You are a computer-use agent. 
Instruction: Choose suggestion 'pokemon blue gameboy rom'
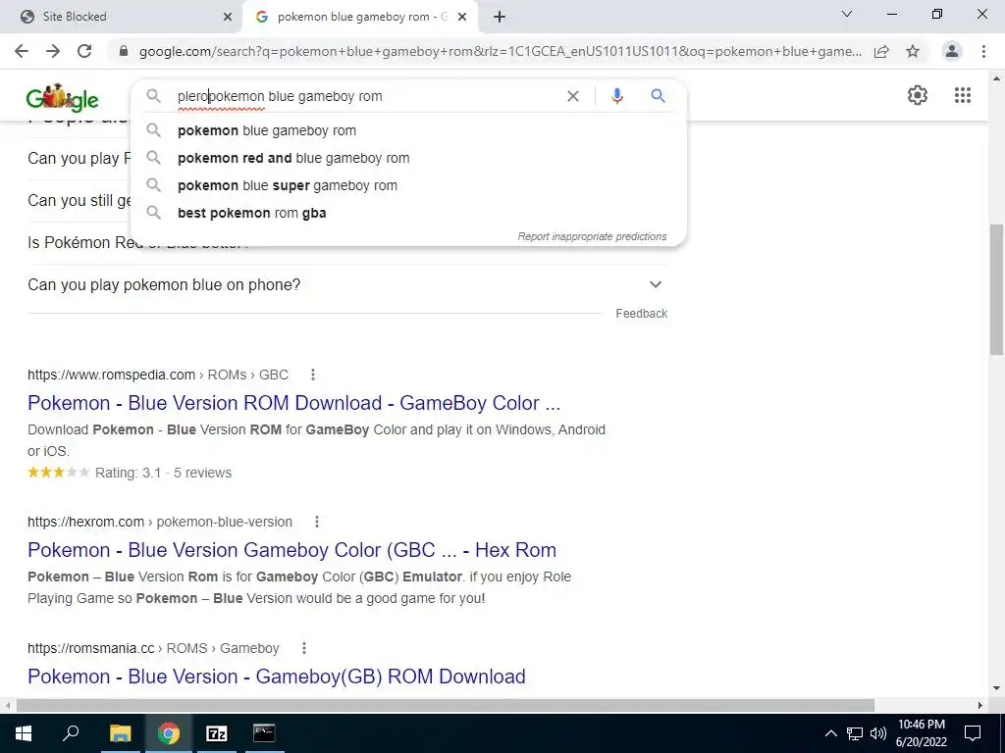(x=408, y=130)
